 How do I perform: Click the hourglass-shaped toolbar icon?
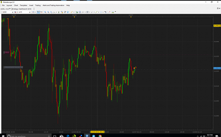[59, 12]
